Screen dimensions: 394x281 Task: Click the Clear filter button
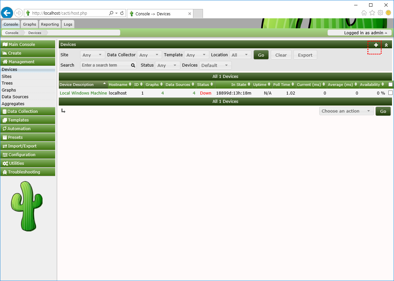click(281, 55)
